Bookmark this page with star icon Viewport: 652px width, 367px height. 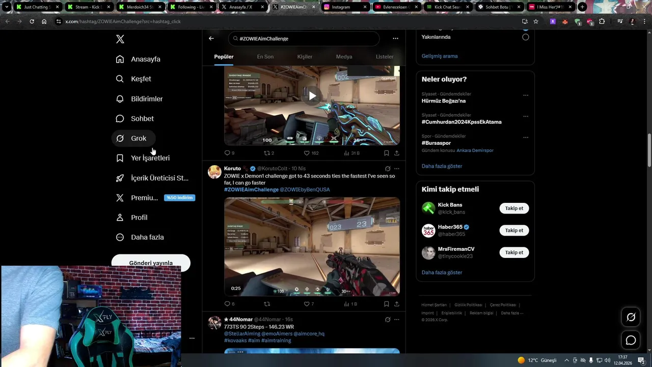[x=536, y=21]
